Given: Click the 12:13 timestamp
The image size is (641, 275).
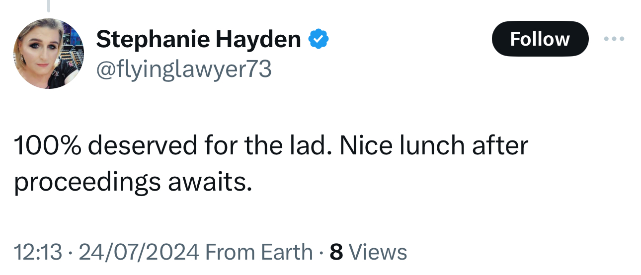Looking at the screenshot, I should click(38, 252).
